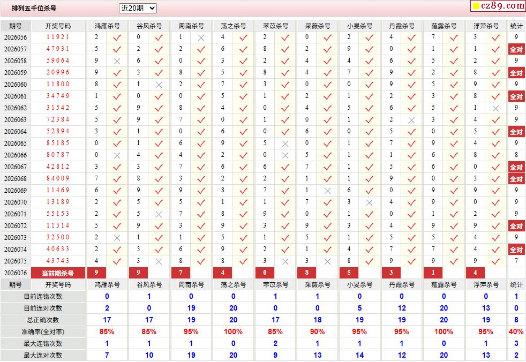The image size is (526, 362).
Task: Click the red 全对 badge in row 2026072
Action: (x=516, y=226)
